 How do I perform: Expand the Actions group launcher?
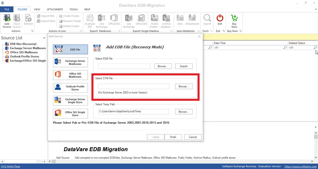point(32,31)
